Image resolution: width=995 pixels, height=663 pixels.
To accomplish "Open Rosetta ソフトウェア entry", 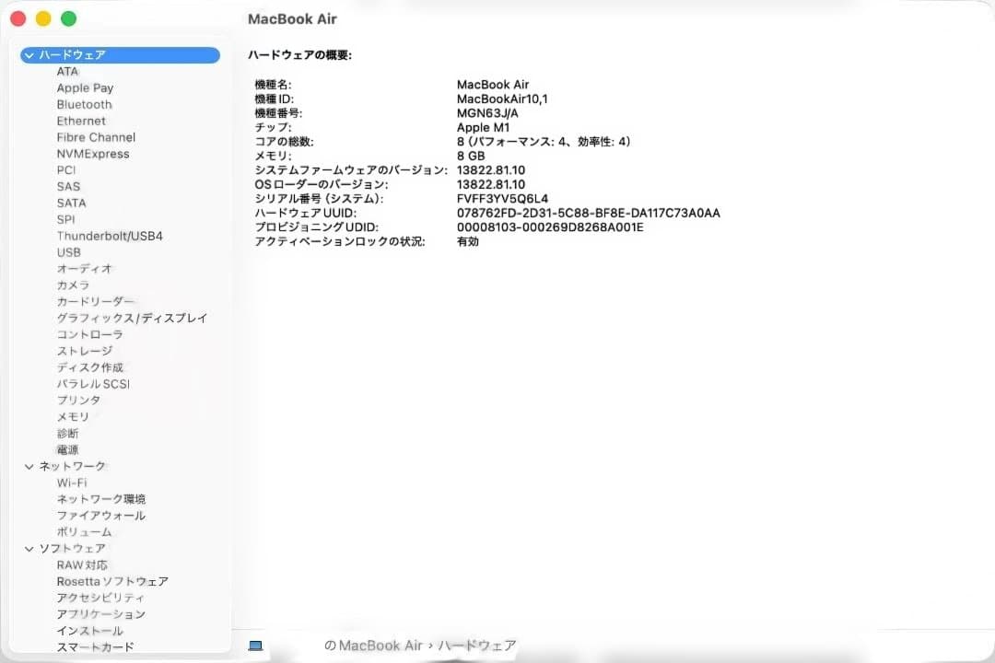I will pyautogui.click(x=112, y=582).
